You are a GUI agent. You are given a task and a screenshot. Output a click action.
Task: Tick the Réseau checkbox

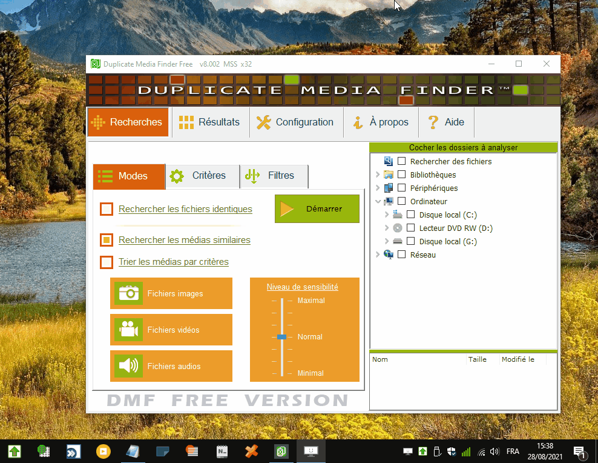pos(401,255)
